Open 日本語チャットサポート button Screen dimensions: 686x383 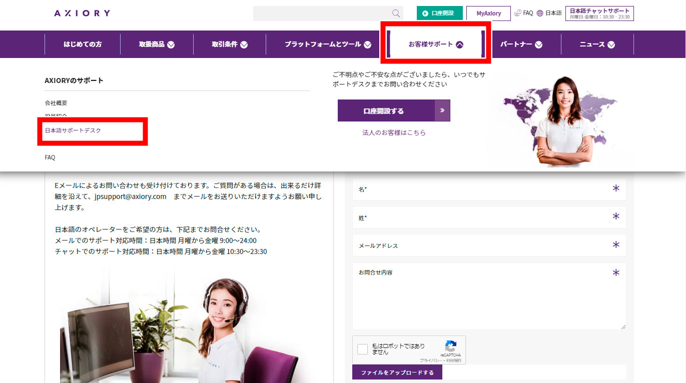click(x=599, y=13)
